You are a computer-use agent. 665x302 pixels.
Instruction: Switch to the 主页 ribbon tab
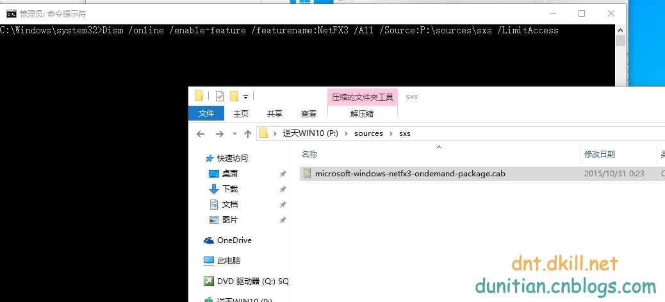pyautogui.click(x=240, y=113)
